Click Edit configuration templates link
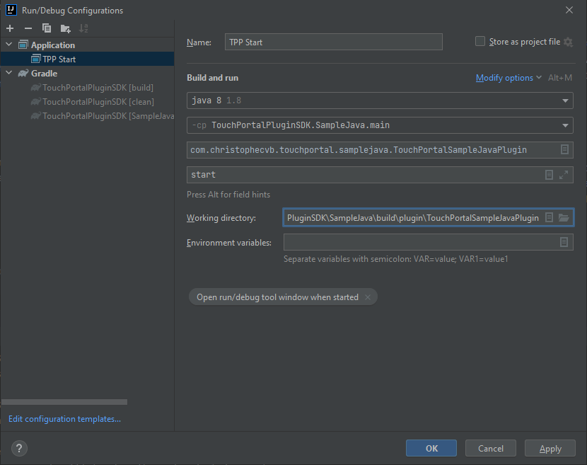The height and width of the screenshot is (465, 587). (64, 418)
